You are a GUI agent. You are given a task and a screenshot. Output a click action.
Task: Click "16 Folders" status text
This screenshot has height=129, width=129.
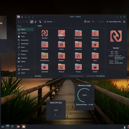click(38, 76)
